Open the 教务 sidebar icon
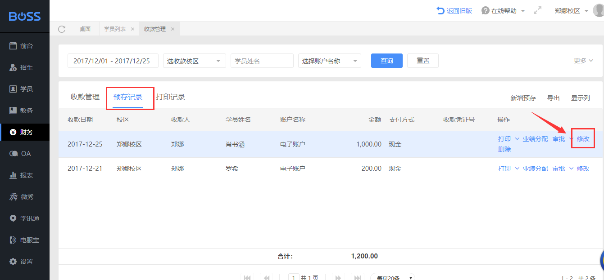This screenshot has height=280, width=604. pos(13,111)
